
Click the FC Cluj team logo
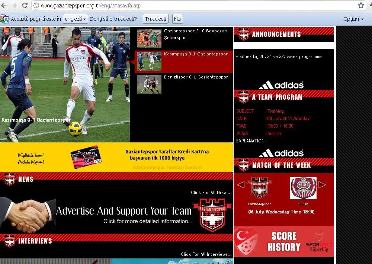(303, 188)
